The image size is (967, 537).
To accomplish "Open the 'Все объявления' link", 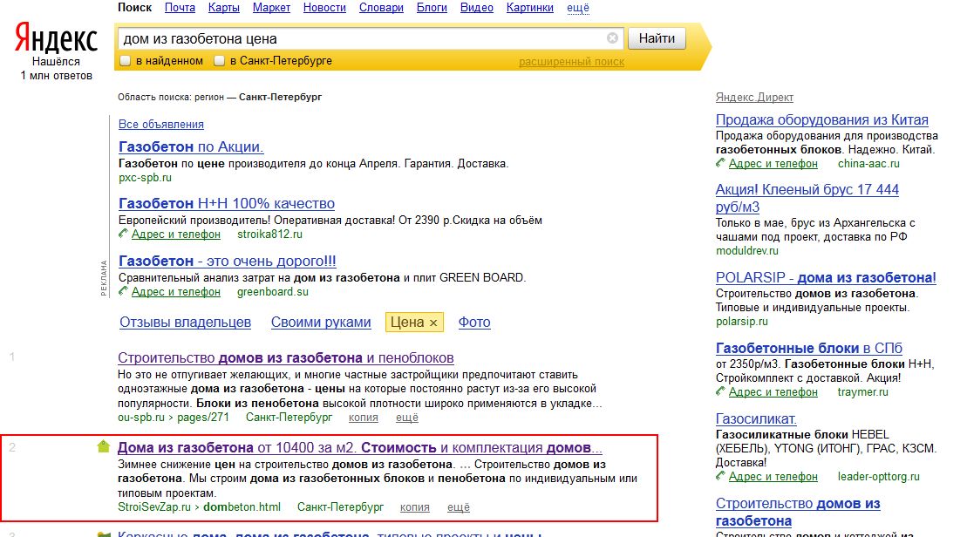I will [161, 124].
